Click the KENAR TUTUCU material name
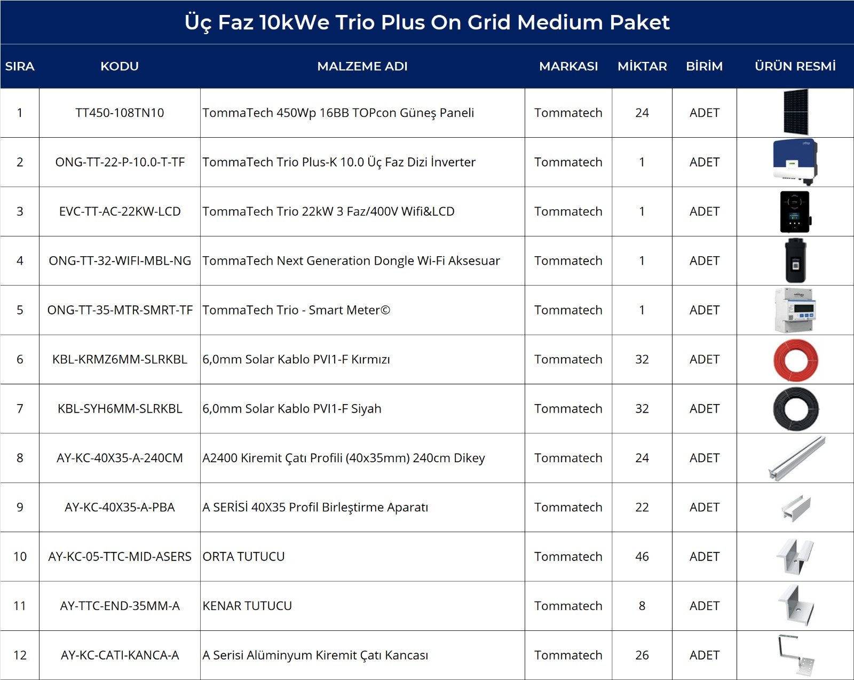Image resolution: width=854 pixels, height=680 pixels. 247,606
